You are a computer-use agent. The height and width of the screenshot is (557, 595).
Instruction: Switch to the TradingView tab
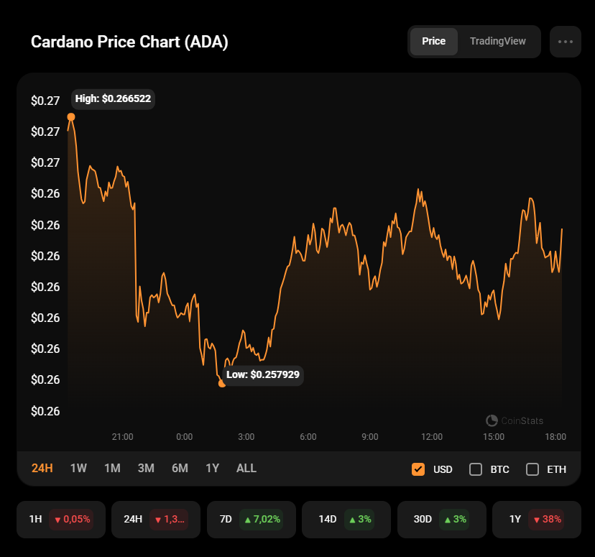497,42
